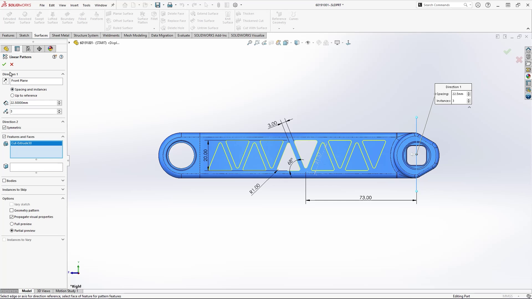532x299 pixels.
Task: Cancel the Linear Pattern with the red X
Action: [12, 64]
